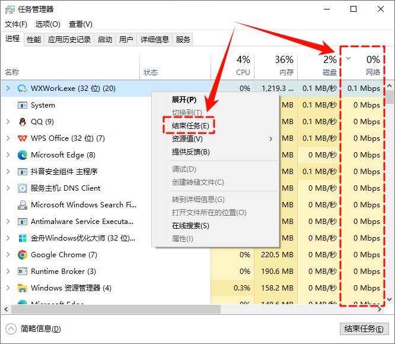The image size is (395, 344).
Task: Click the Task Manager title bar icon
Action: (x=10, y=10)
